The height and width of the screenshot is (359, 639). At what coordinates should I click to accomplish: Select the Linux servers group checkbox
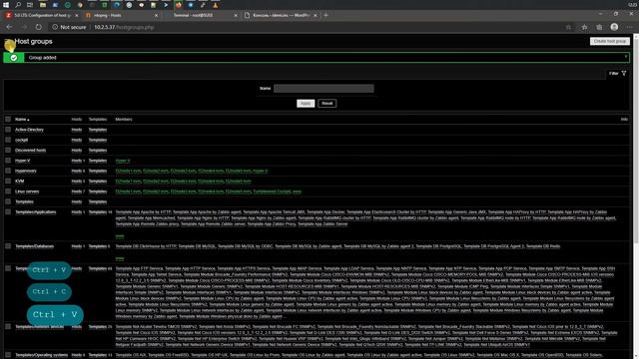click(x=8, y=190)
